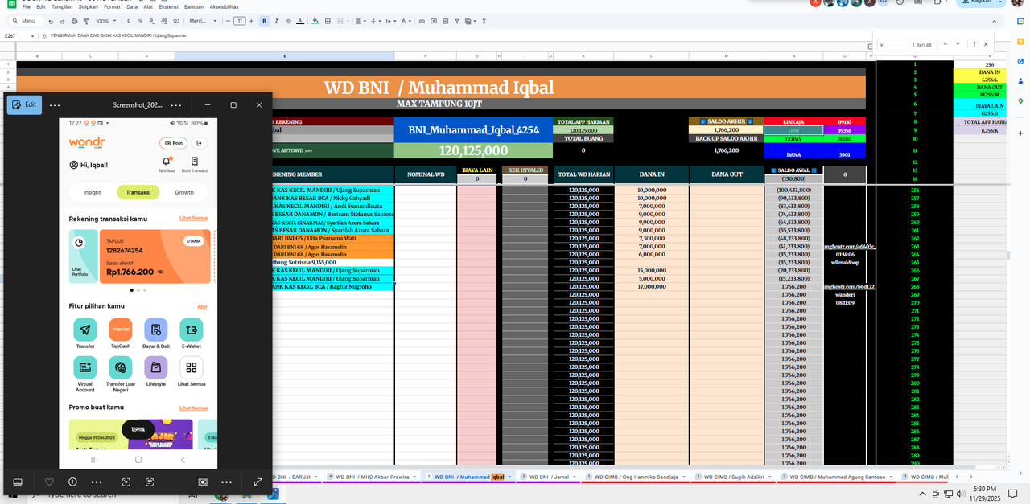Activate the paint format tool
This screenshot has height=504, width=1030.
[x=86, y=21]
